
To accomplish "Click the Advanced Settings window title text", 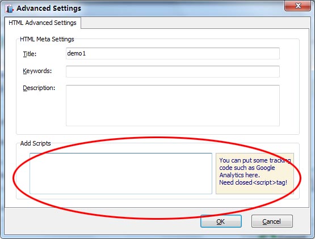I will [x=49, y=8].
